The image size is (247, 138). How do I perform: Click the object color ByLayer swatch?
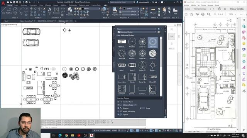124,8
